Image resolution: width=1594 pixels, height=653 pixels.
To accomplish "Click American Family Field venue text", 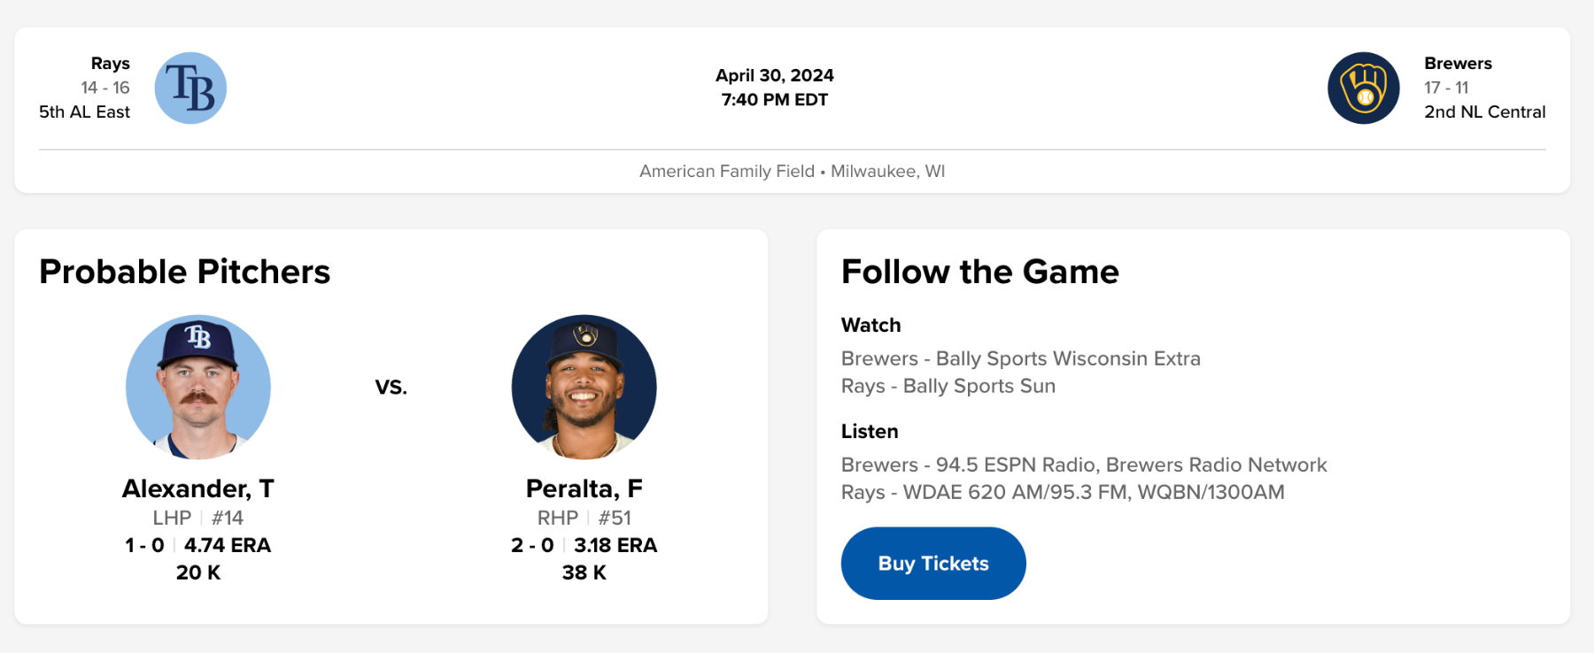I will pyautogui.click(x=727, y=171).
